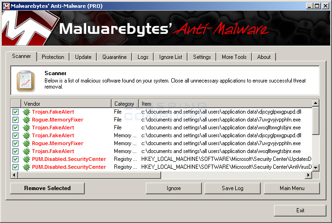Uncheck the Security Center UpdatesD row checkbox
332x223 pixels.
coord(15,159)
